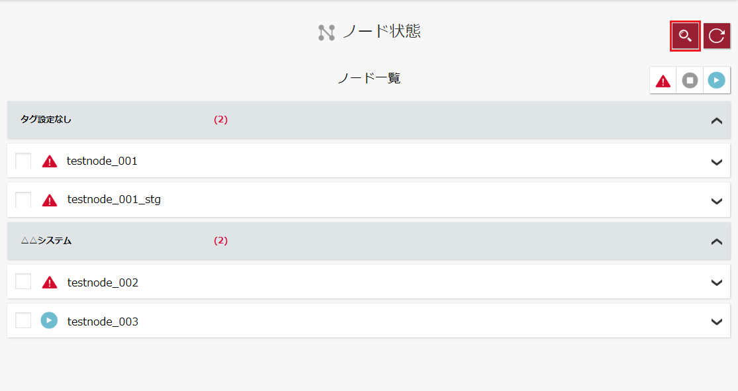This screenshot has width=738, height=391.
Task: Check the box next to testnode_003
Action: tap(23, 320)
